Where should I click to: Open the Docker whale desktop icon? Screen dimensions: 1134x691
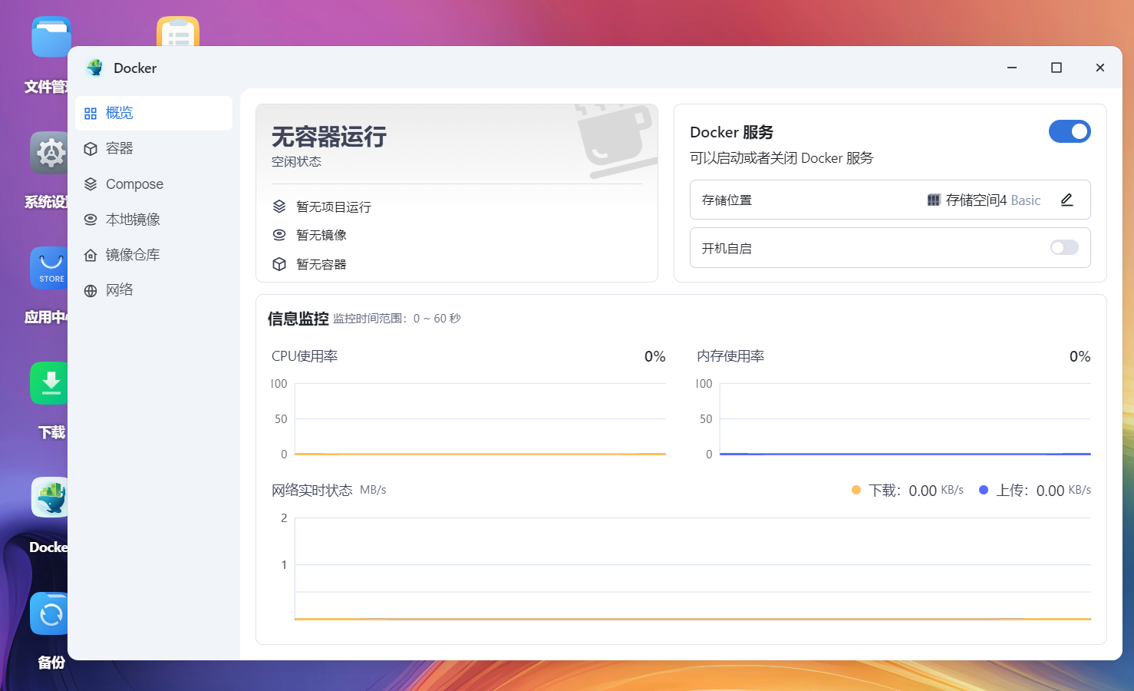(x=51, y=498)
